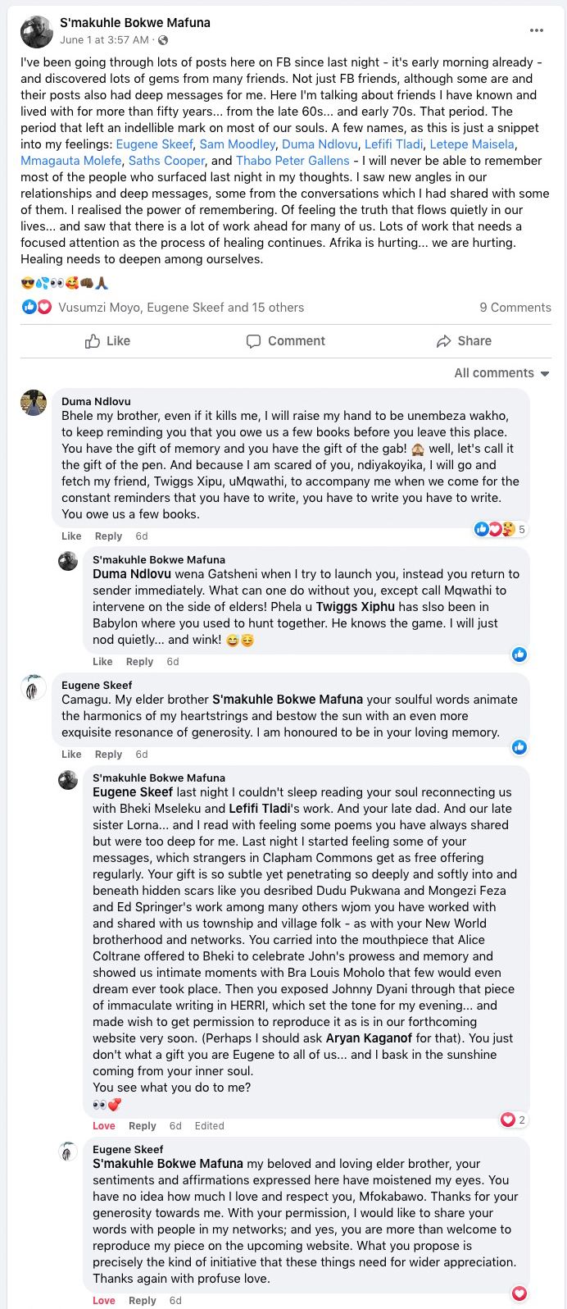
Task: Click the June 1 at 3:57 AM timestamp
Action: pos(104,40)
